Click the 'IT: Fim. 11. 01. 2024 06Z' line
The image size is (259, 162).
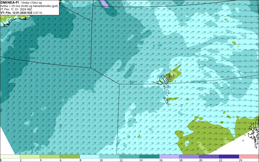pyautogui.click(x=16, y=9)
